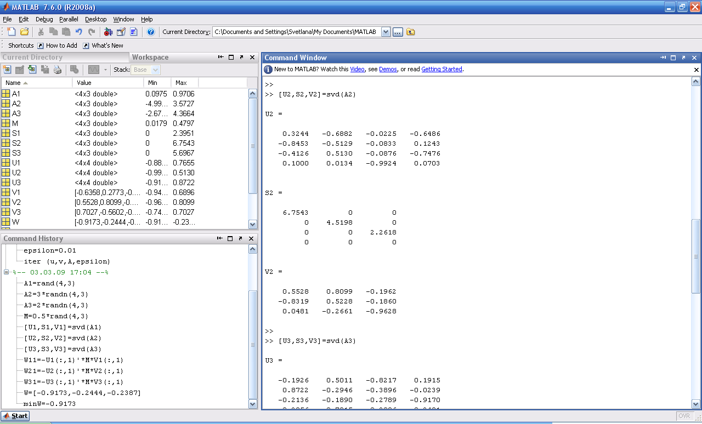Undock the Command History panel

point(241,238)
